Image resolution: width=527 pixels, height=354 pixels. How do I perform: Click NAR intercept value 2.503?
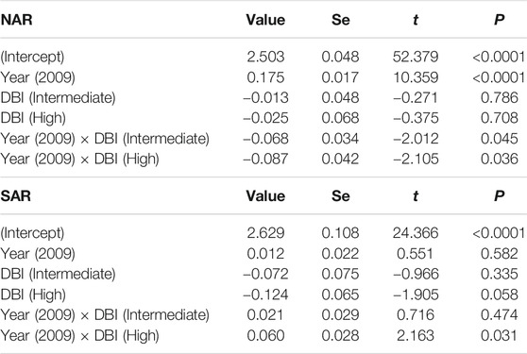[x=265, y=57]
